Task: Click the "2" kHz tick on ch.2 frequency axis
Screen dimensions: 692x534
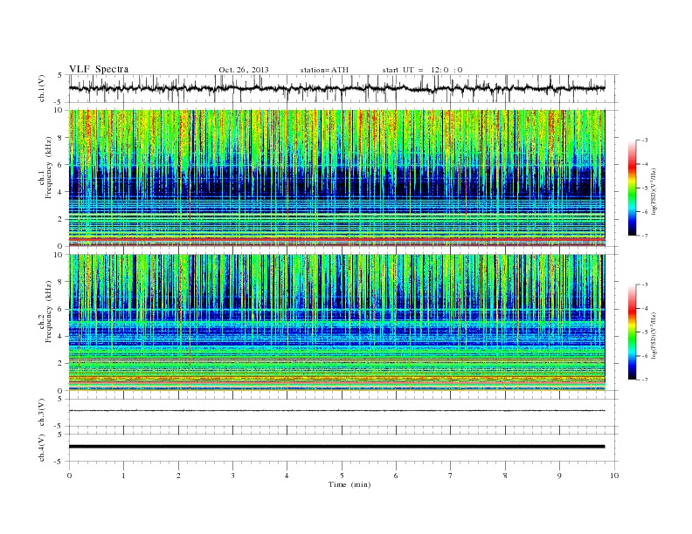Action: click(x=60, y=364)
